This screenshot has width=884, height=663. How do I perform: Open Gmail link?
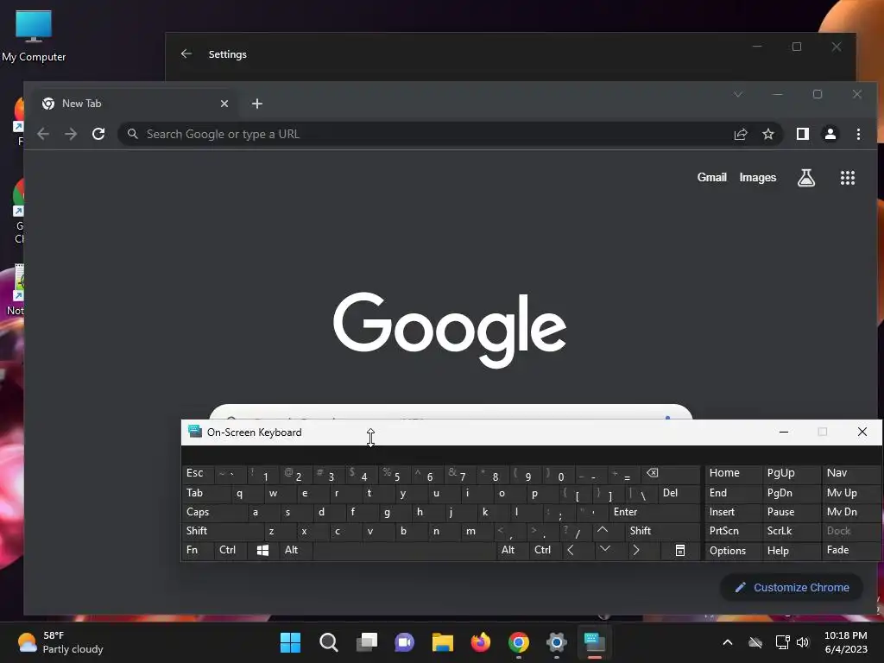[x=711, y=178]
